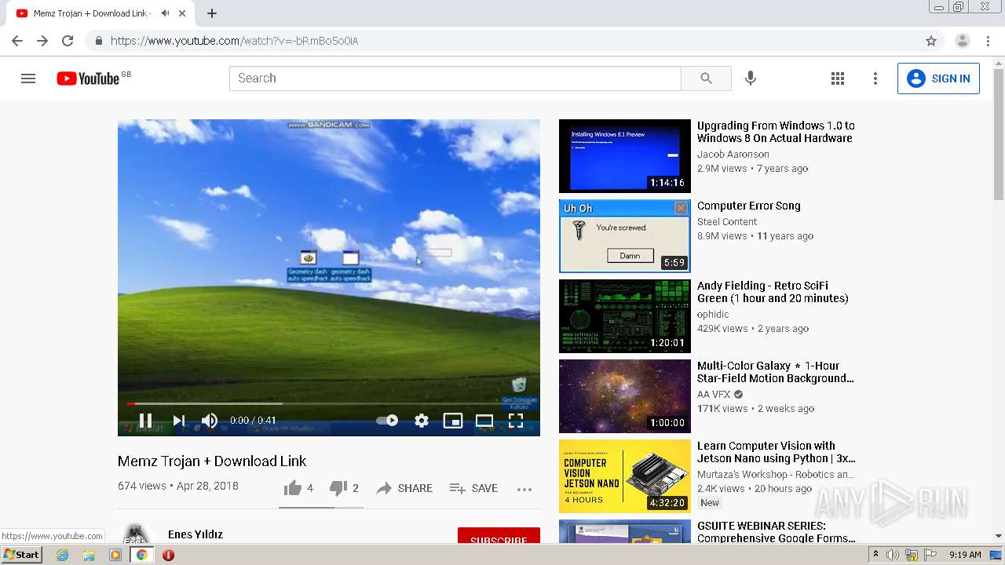Click the system clock 9:19 AM

tap(965, 555)
